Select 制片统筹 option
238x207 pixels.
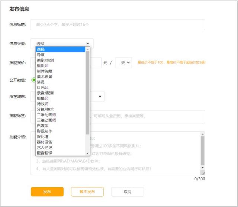[x=60, y=71]
